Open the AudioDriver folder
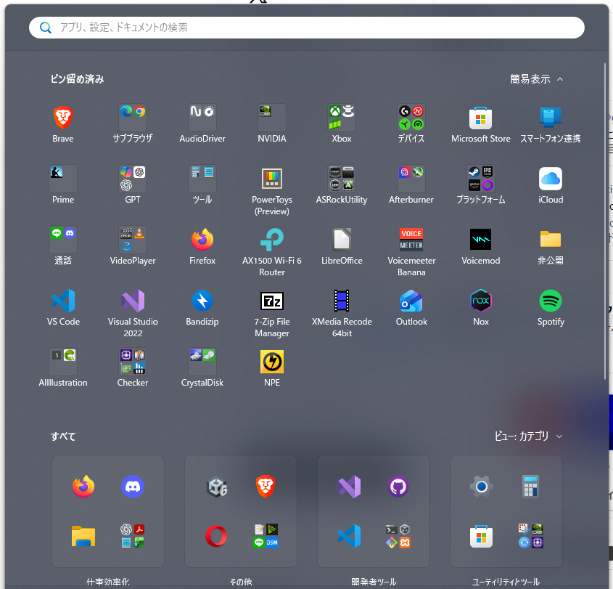This screenshot has height=589, width=613. [202, 118]
